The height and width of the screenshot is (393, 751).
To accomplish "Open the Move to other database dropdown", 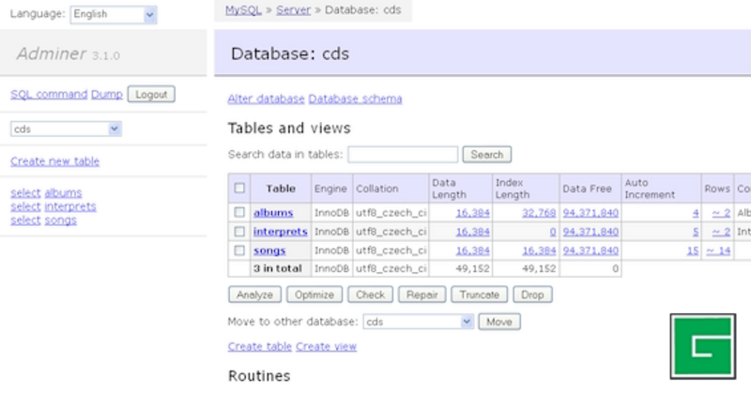I will (x=419, y=322).
